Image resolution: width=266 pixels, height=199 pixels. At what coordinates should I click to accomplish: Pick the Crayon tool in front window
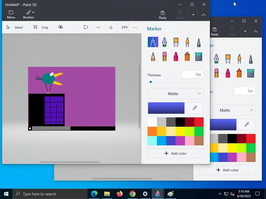click(x=176, y=56)
